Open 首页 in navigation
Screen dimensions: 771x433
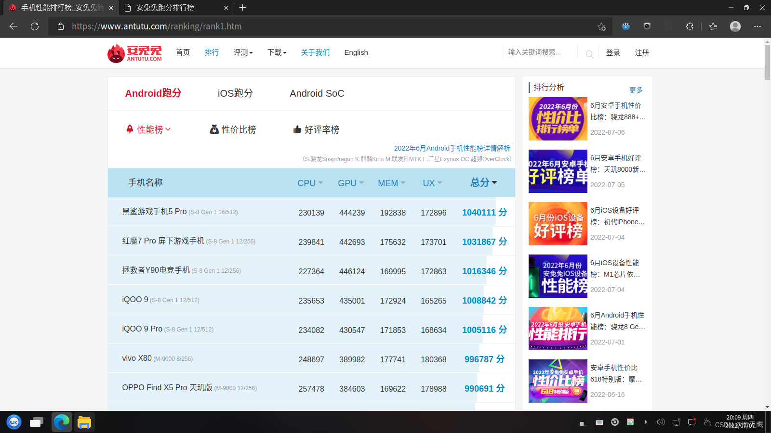183,52
